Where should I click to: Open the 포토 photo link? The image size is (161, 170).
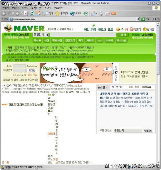[110, 29]
